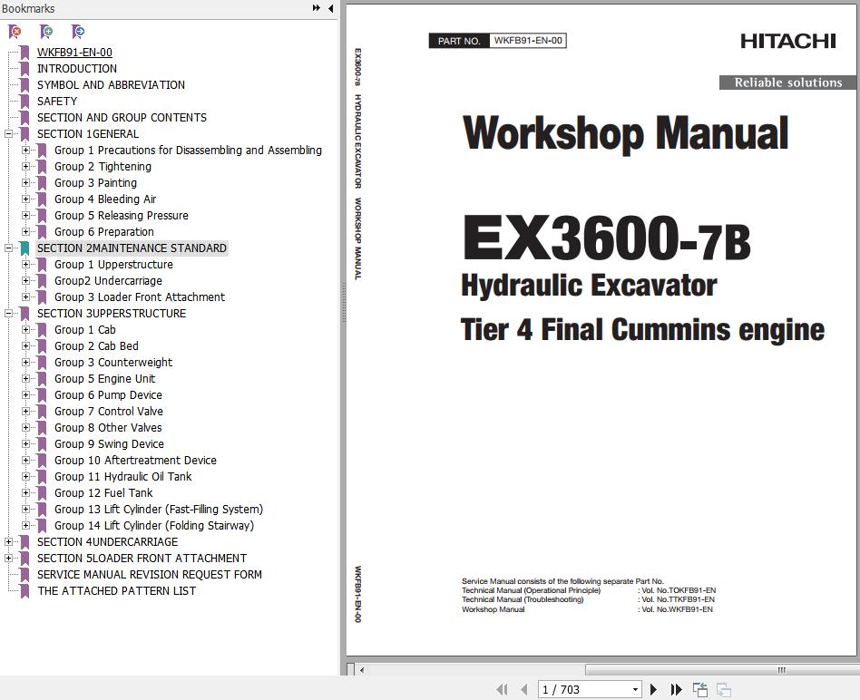Open Group 5 Releasing Pressure bookmark
Viewport: 860px width, 700px height.
122,216
